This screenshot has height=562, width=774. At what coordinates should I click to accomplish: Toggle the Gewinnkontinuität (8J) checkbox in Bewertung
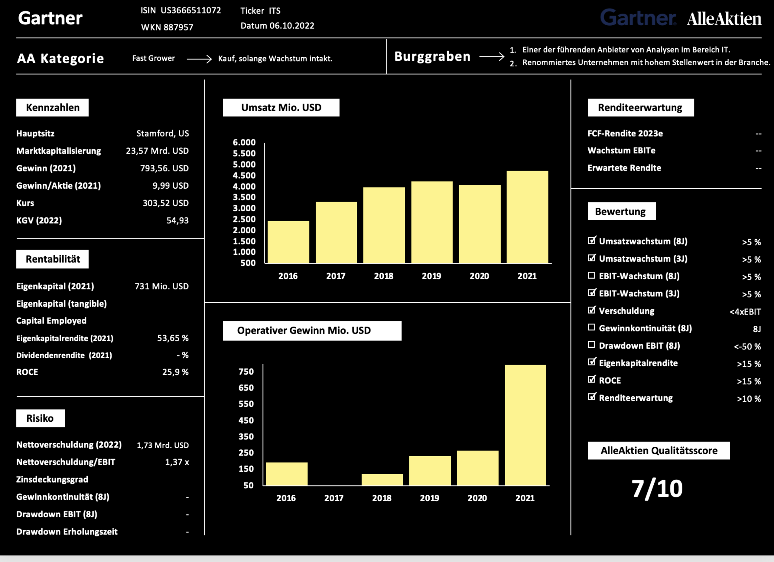tap(591, 327)
